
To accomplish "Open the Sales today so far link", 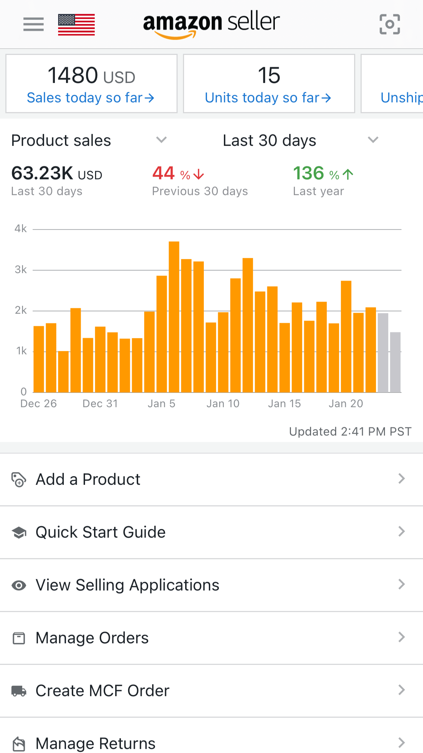I will (x=91, y=98).
